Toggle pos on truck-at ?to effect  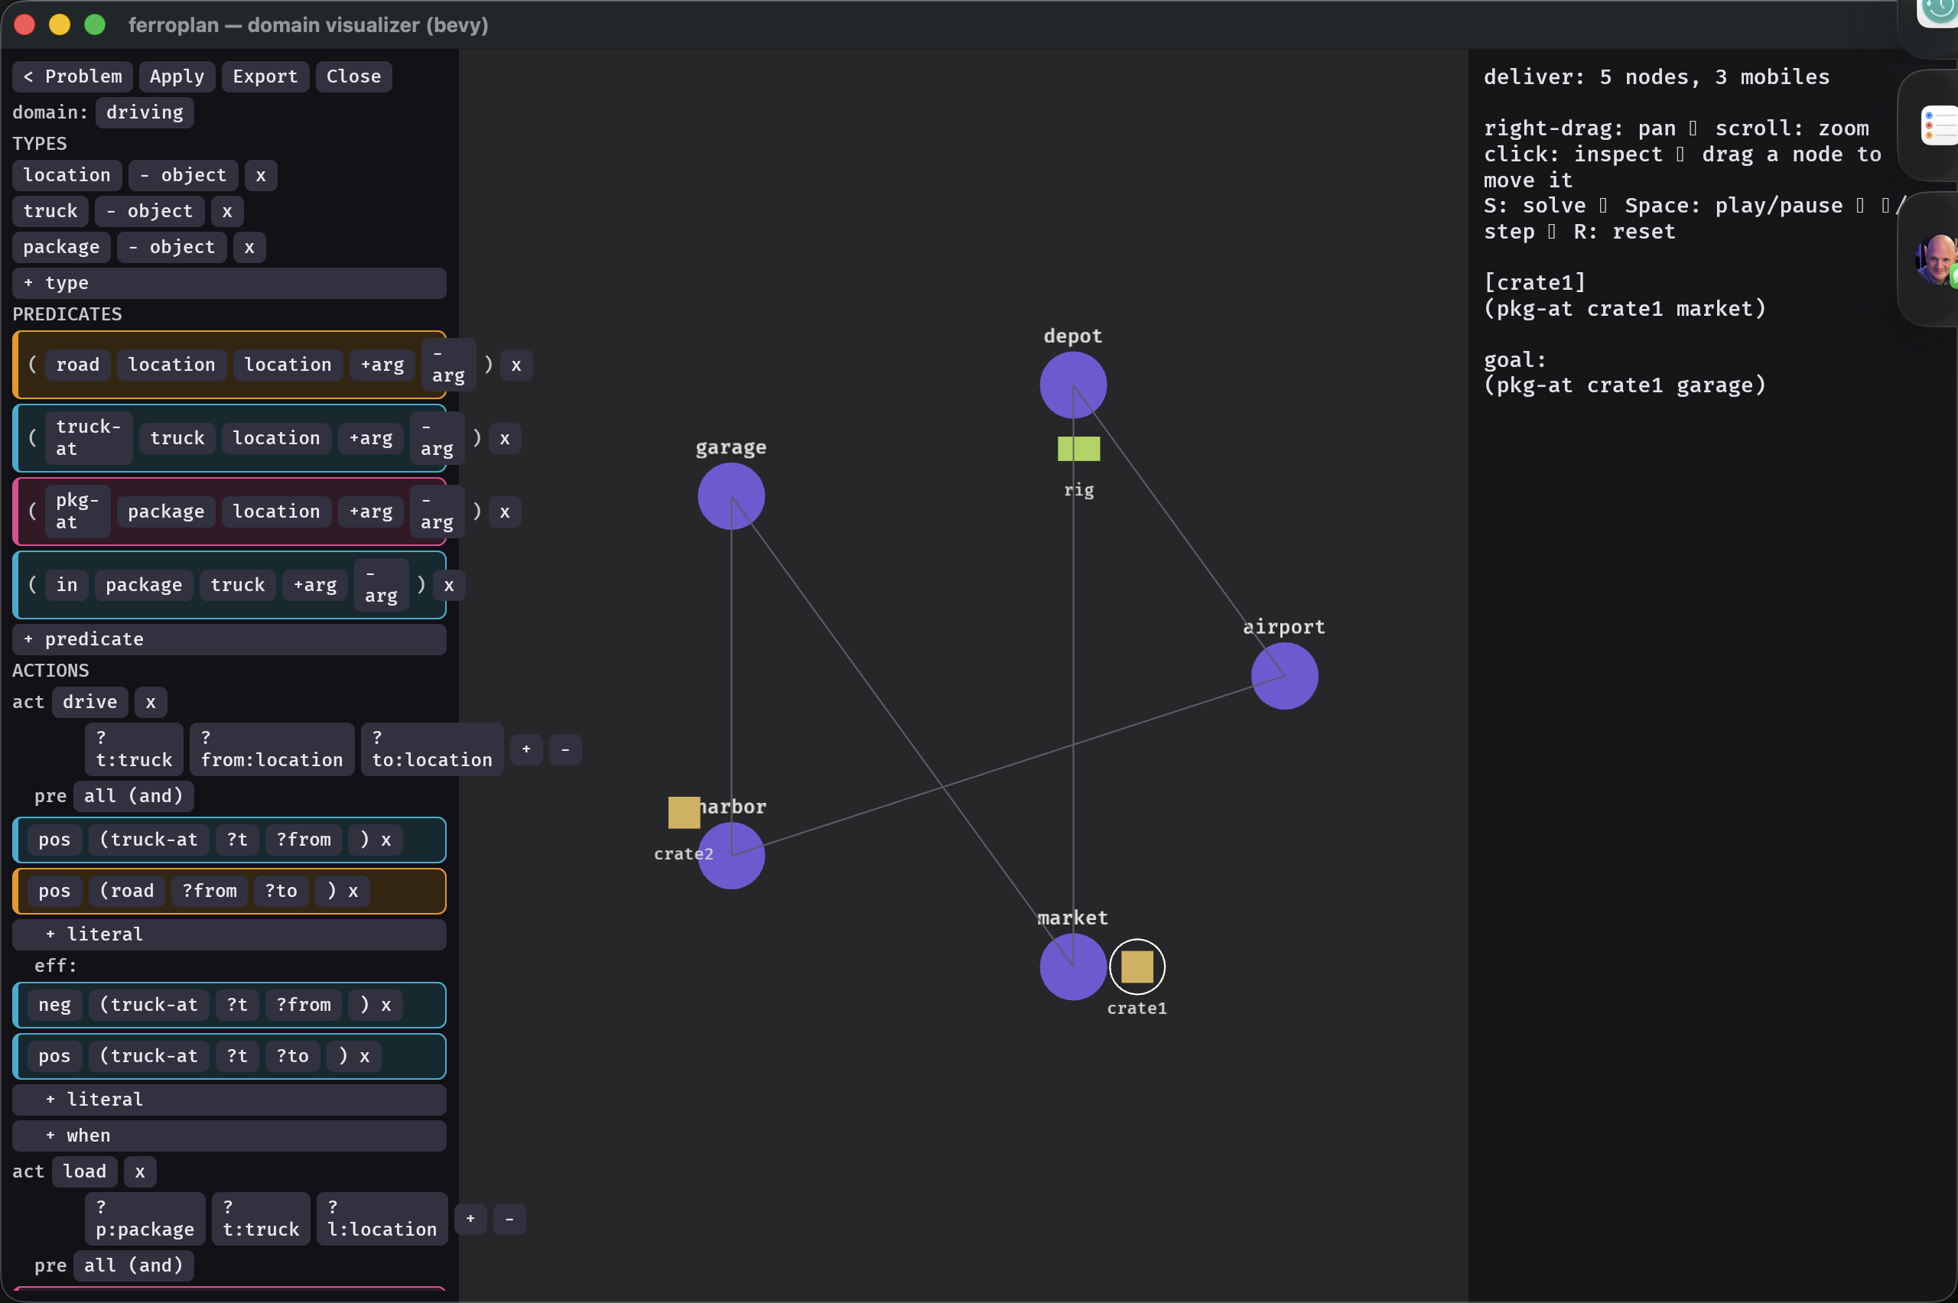click(x=55, y=1056)
